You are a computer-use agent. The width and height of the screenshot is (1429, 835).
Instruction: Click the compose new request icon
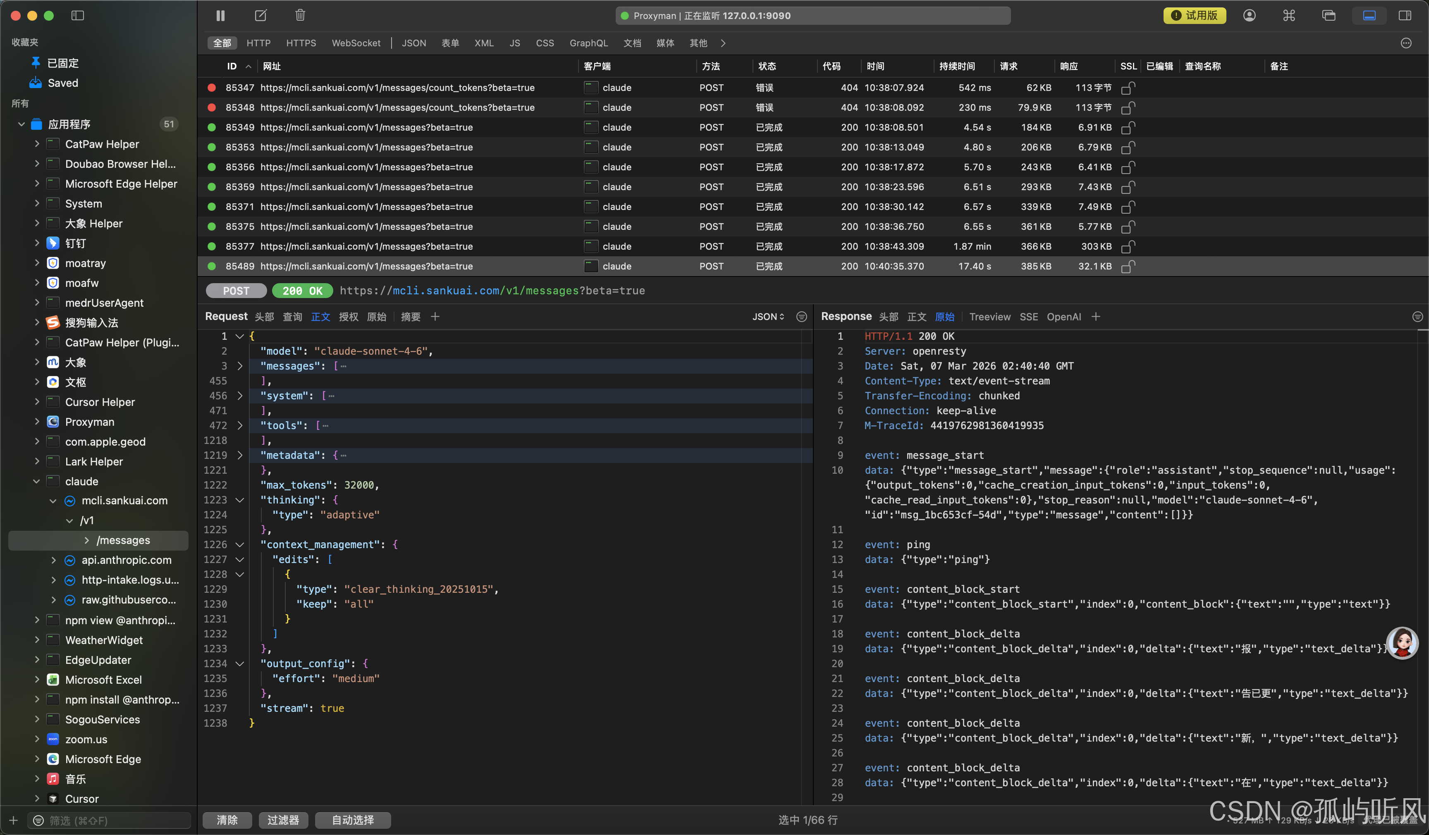(x=260, y=15)
